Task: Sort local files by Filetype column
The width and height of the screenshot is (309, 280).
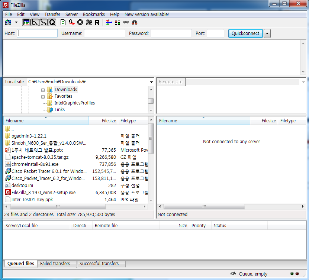Action: click(133, 121)
